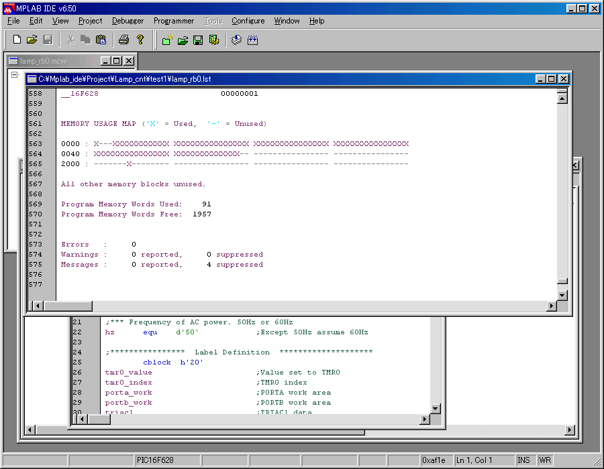Screen dimensions: 604x469
Task: Click the listing window horizontal scrollbar thumb
Action: pos(67,306)
